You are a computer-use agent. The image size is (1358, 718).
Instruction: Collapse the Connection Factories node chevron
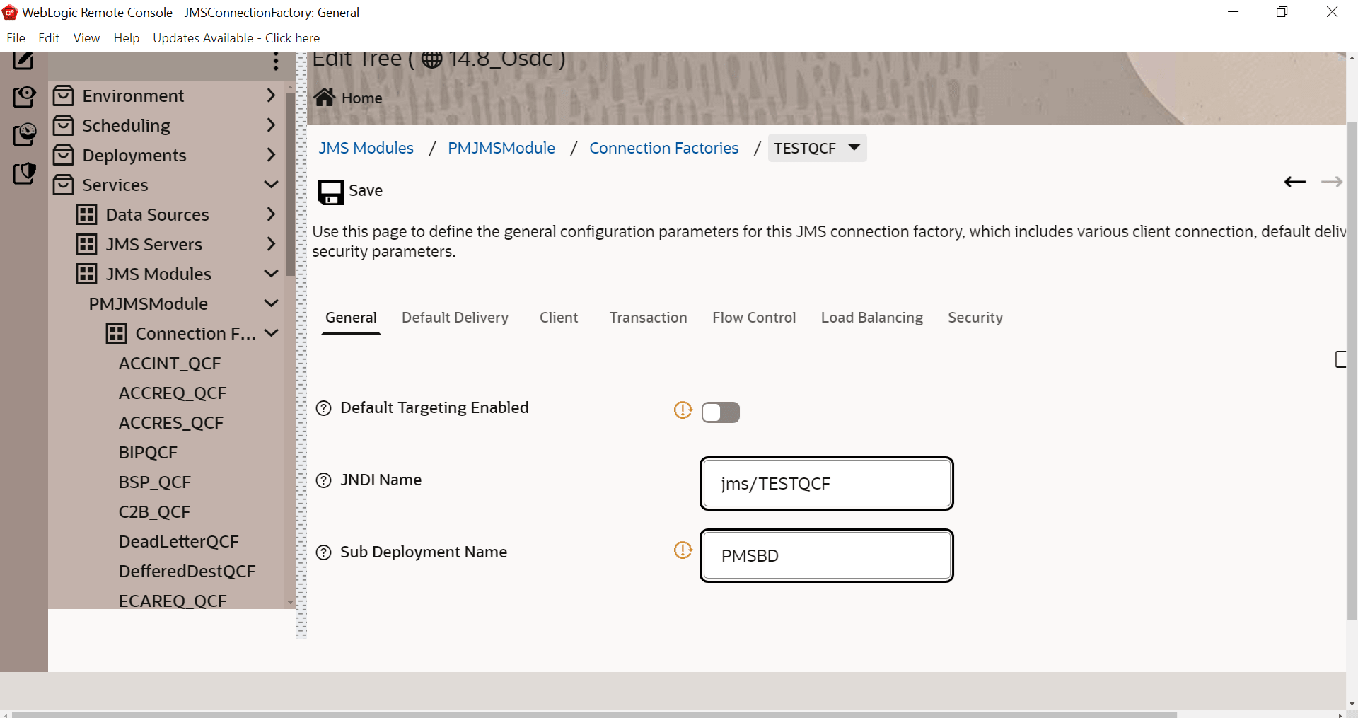click(x=271, y=332)
